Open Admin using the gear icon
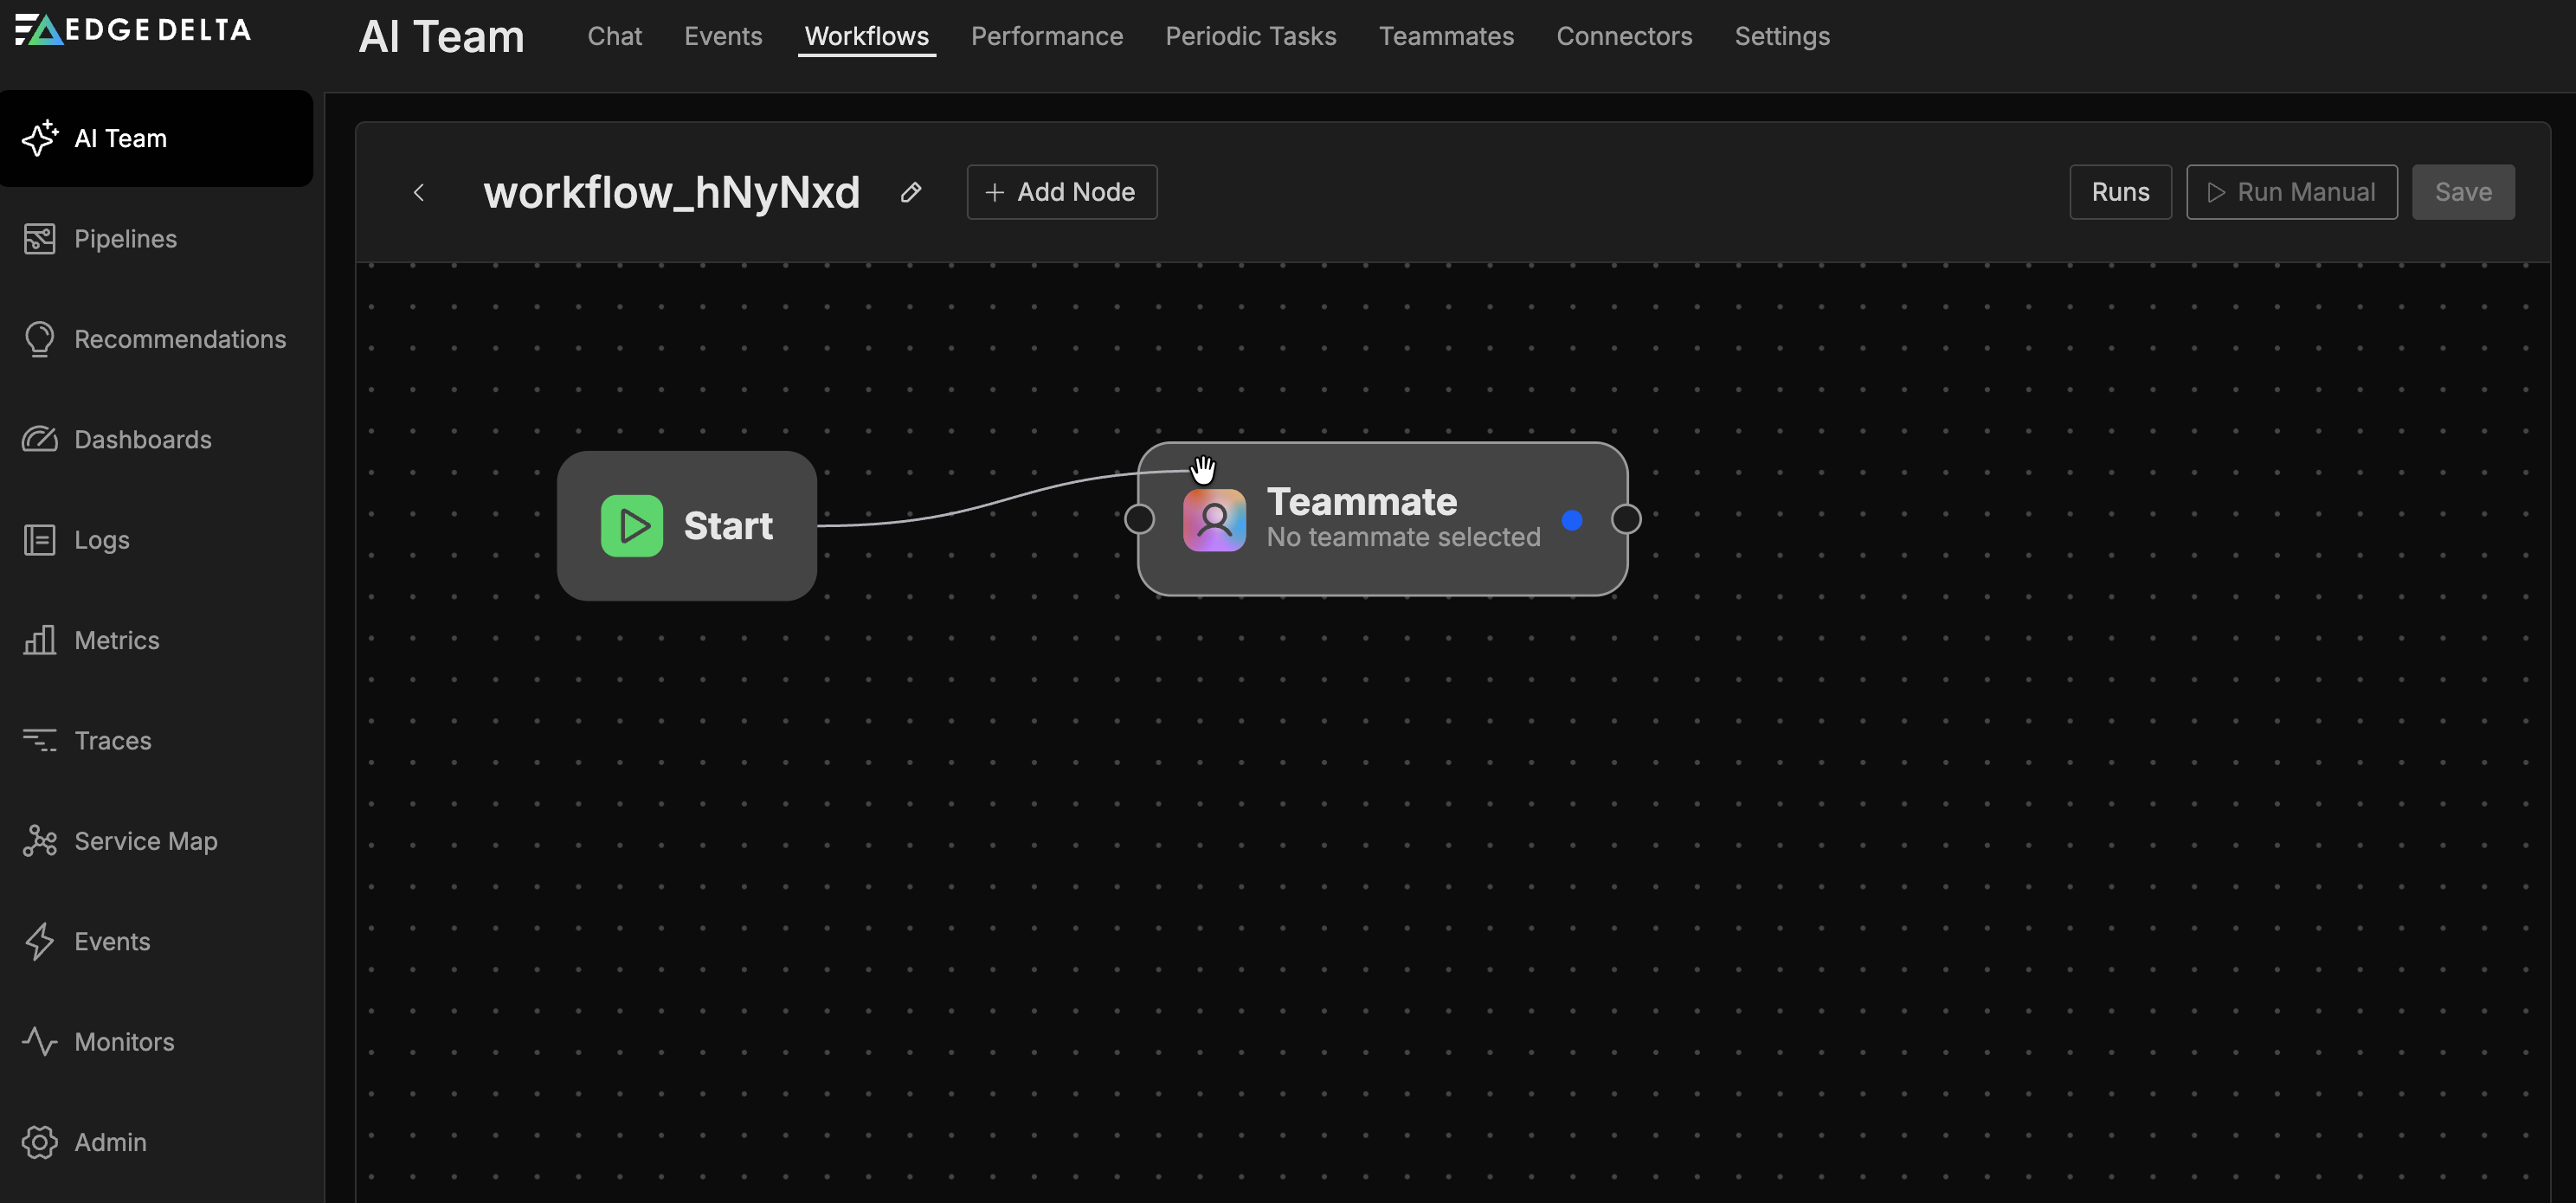The height and width of the screenshot is (1203, 2576). pos(40,1142)
